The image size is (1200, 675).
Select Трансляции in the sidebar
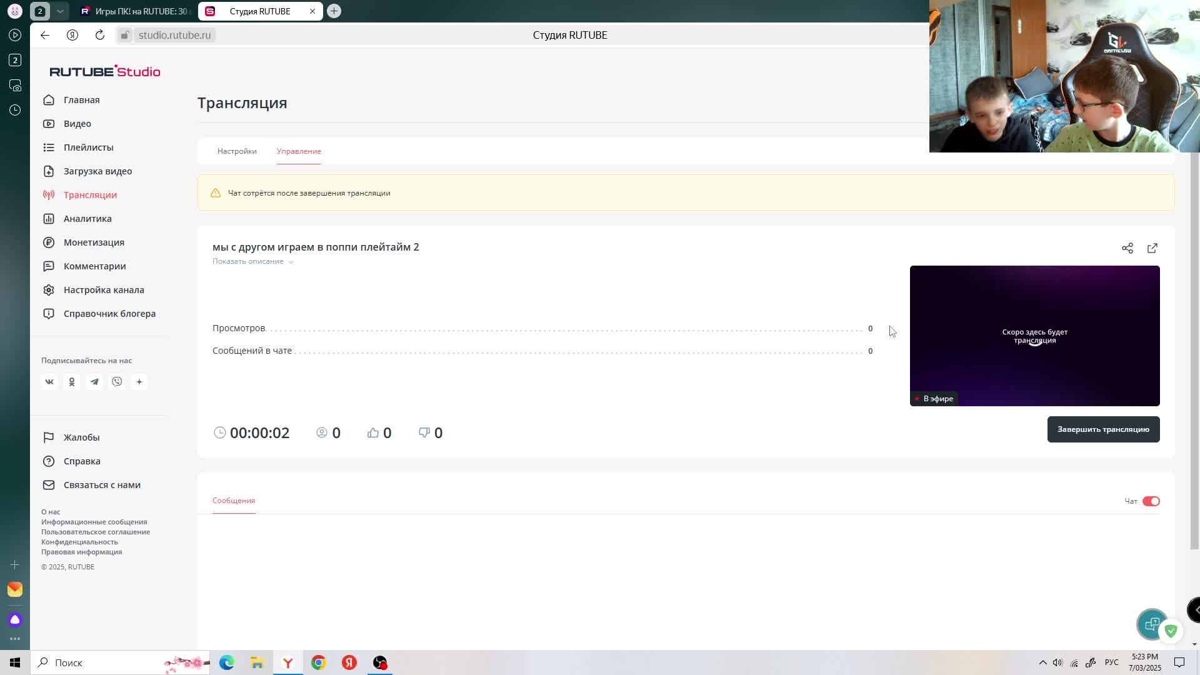[90, 195]
